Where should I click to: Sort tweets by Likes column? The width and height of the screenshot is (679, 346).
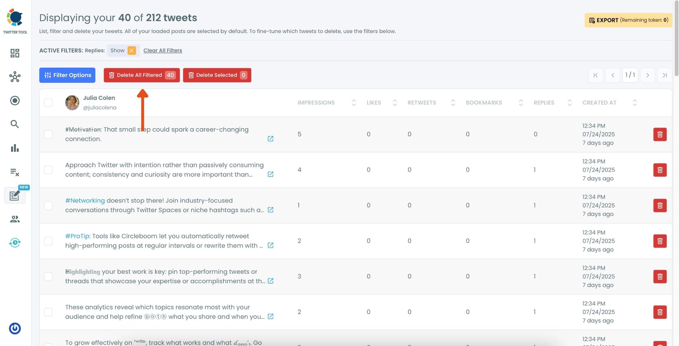(x=395, y=103)
